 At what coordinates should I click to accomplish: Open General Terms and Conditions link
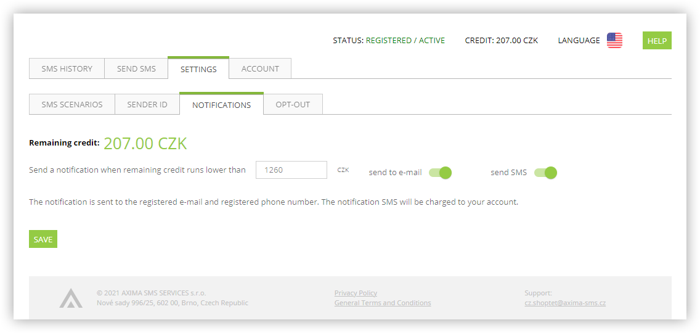[x=383, y=303]
